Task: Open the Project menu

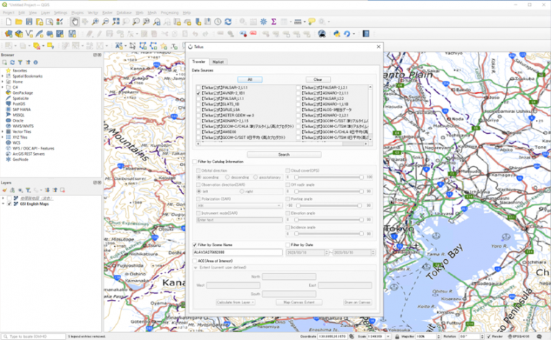Action: tap(9, 13)
